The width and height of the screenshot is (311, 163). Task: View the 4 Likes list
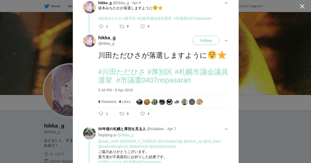[125, 102]
